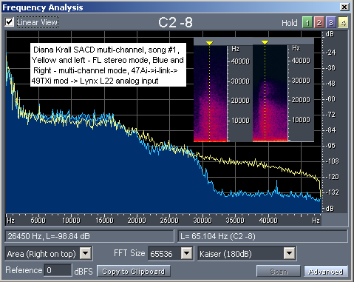The height and width of the screenshot is (282, 354).
Task: Open the Area (Right on top) dropdown
Action: pyautogui.click(x=86, y=253)
